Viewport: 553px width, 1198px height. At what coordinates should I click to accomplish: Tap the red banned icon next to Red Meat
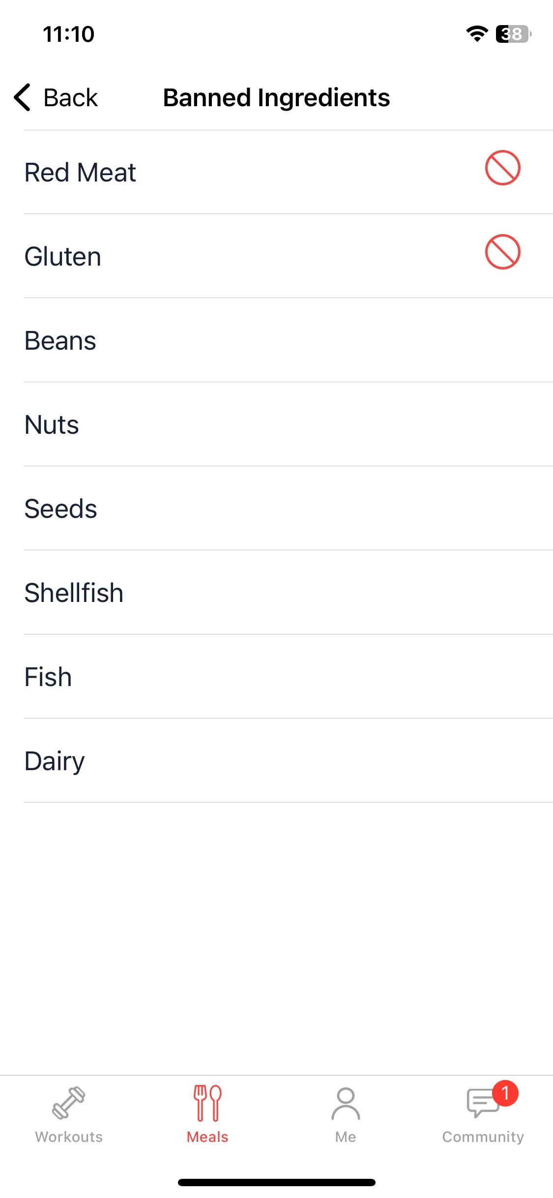click(502, 168)
